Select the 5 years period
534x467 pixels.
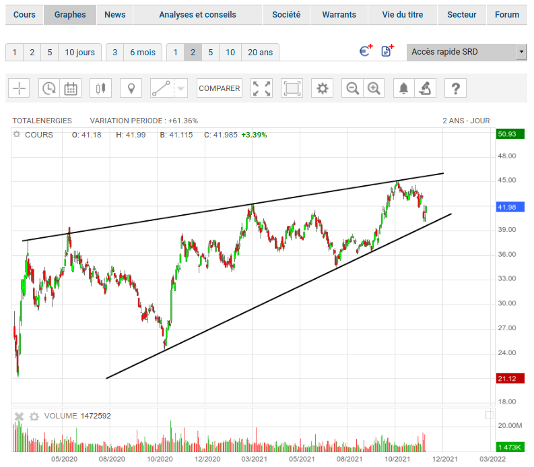(x=211, y=52)
